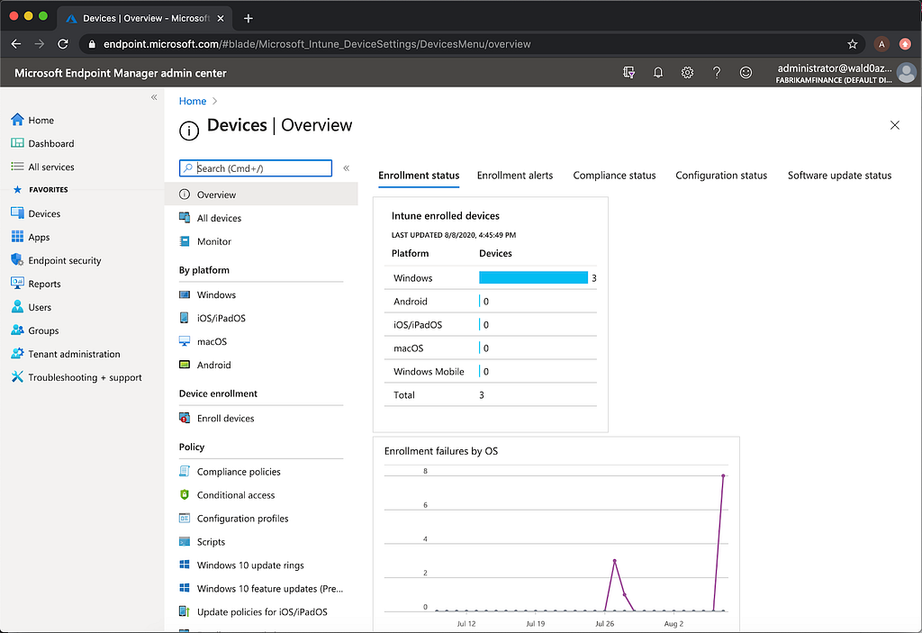Collapse the Devices menu panel

(x=347, y=168)
